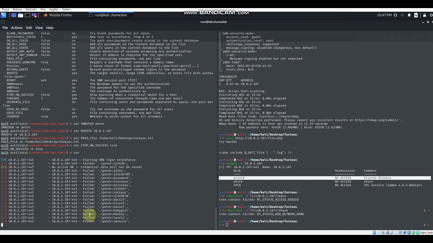Click the 'Try Harder' output text
The width and height of the screenshot is (433, 243).
[x=228, y=142]
